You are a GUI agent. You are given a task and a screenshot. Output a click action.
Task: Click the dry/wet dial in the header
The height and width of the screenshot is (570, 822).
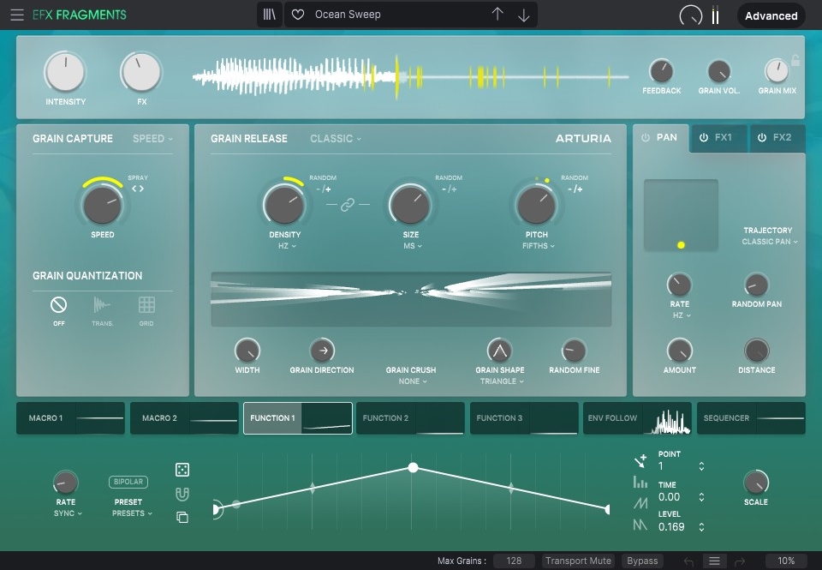(x=691, y=15)
